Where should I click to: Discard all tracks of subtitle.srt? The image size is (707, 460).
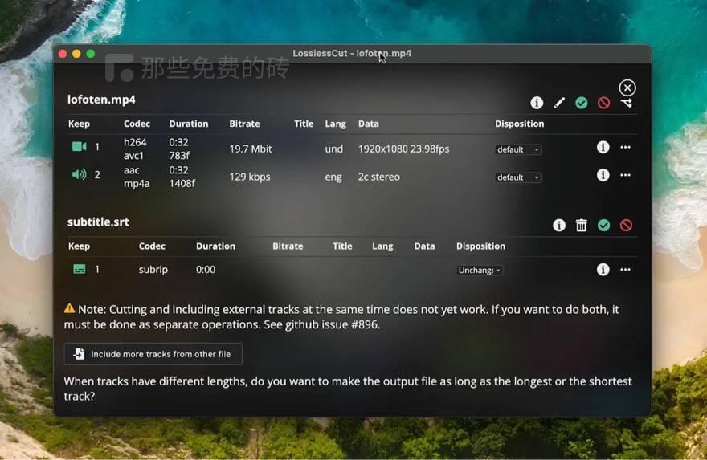[x=626, y=226]
